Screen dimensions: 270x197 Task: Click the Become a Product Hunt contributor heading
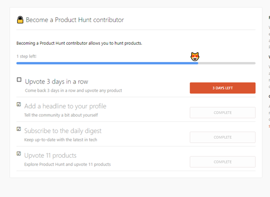(x=75, y=20)
